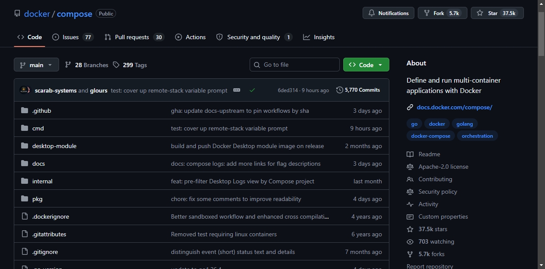This screenshot has height=269, width=545.
Task: Click the link chain icon beside docs.docker.com
Action: pos(410,107)
